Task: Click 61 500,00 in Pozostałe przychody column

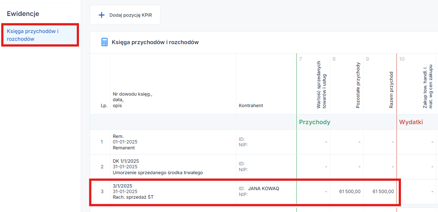Action: pos(350,191)
